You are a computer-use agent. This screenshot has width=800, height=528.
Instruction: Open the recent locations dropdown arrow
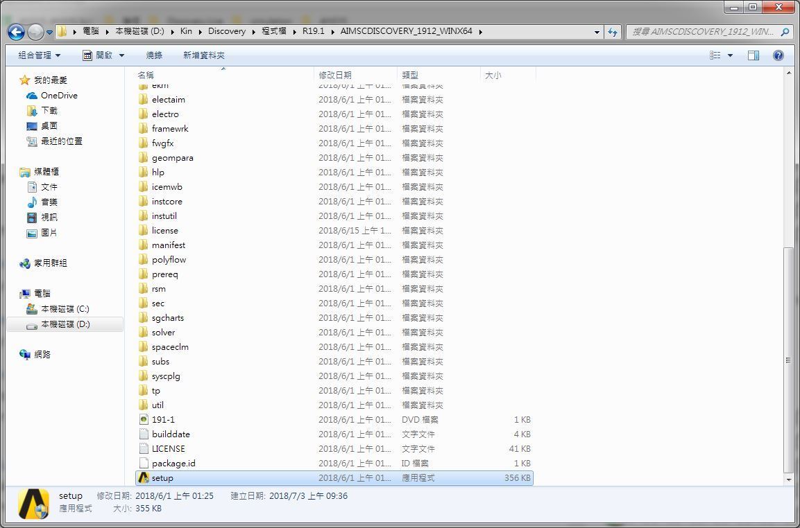(x=49, y=32)
